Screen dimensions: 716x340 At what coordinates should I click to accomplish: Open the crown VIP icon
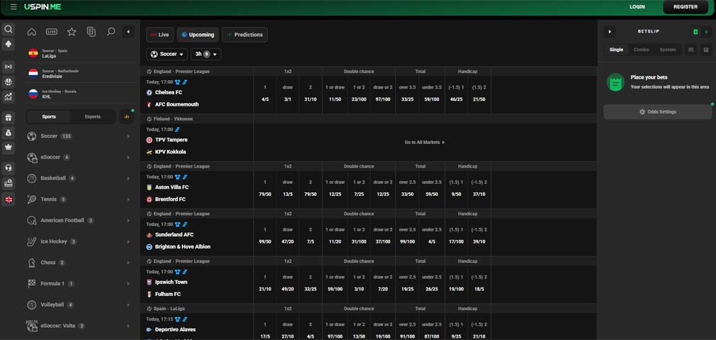coord(9,148)
